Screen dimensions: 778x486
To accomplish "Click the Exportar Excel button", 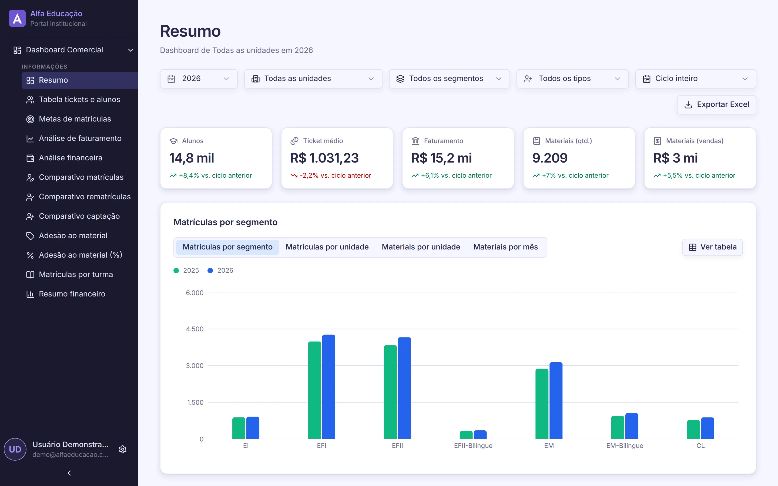I will tap(717, 104).
